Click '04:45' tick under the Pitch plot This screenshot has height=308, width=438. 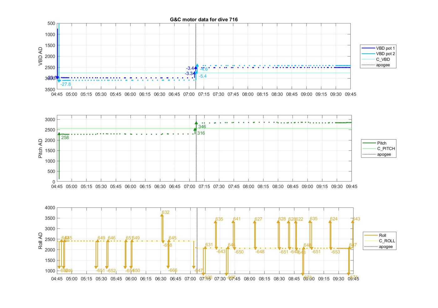[57, 186]
